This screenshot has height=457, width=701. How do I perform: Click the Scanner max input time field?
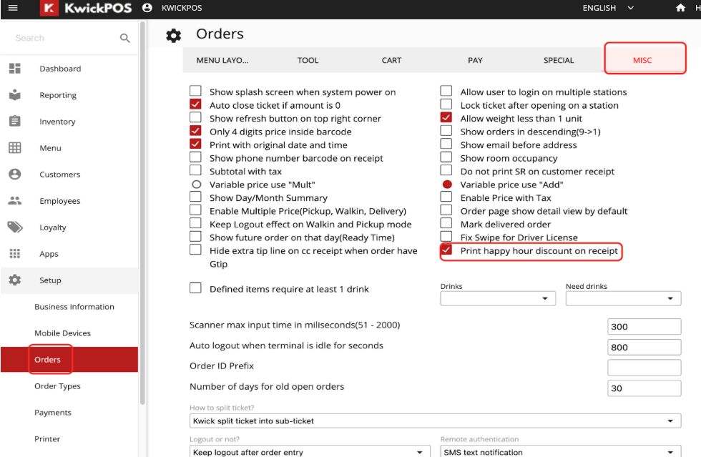click(x=644, y=326)
